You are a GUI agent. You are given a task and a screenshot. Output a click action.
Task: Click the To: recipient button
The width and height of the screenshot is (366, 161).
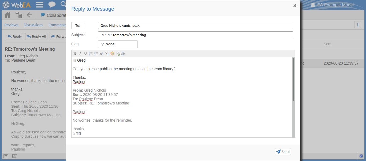[x=78, y=25]
